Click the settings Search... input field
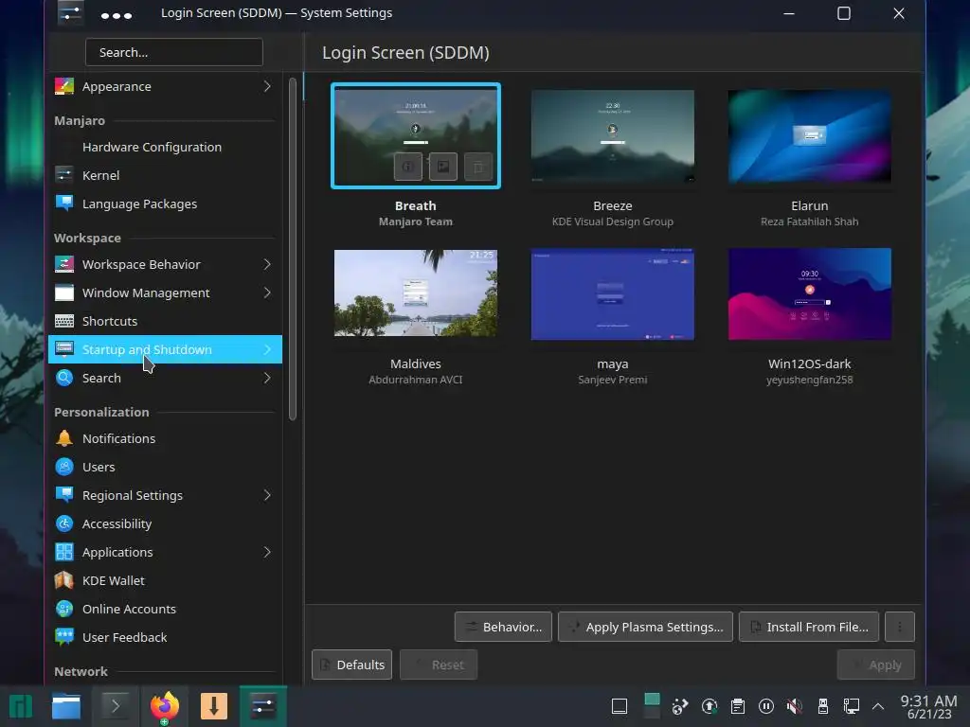This screenshot has width=970, height=727. tap(174, 53)
